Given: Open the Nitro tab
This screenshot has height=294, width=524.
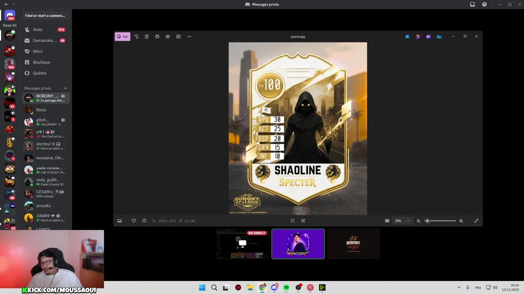Looking at the screenshot, I should [x=45, y=51].
